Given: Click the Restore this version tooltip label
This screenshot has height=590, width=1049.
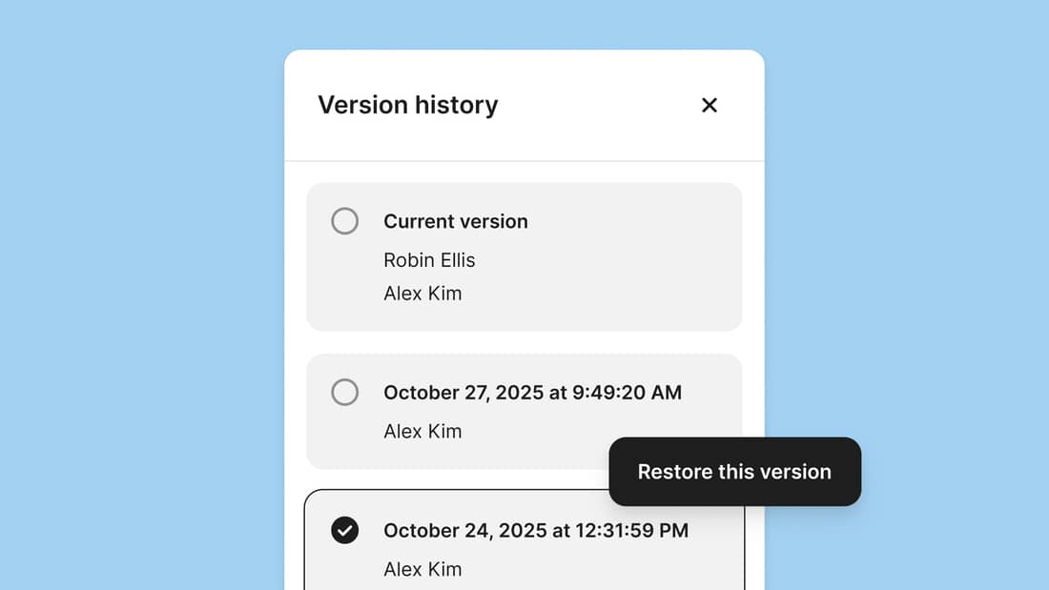Looking at the screenshot, I should (734, 471).
